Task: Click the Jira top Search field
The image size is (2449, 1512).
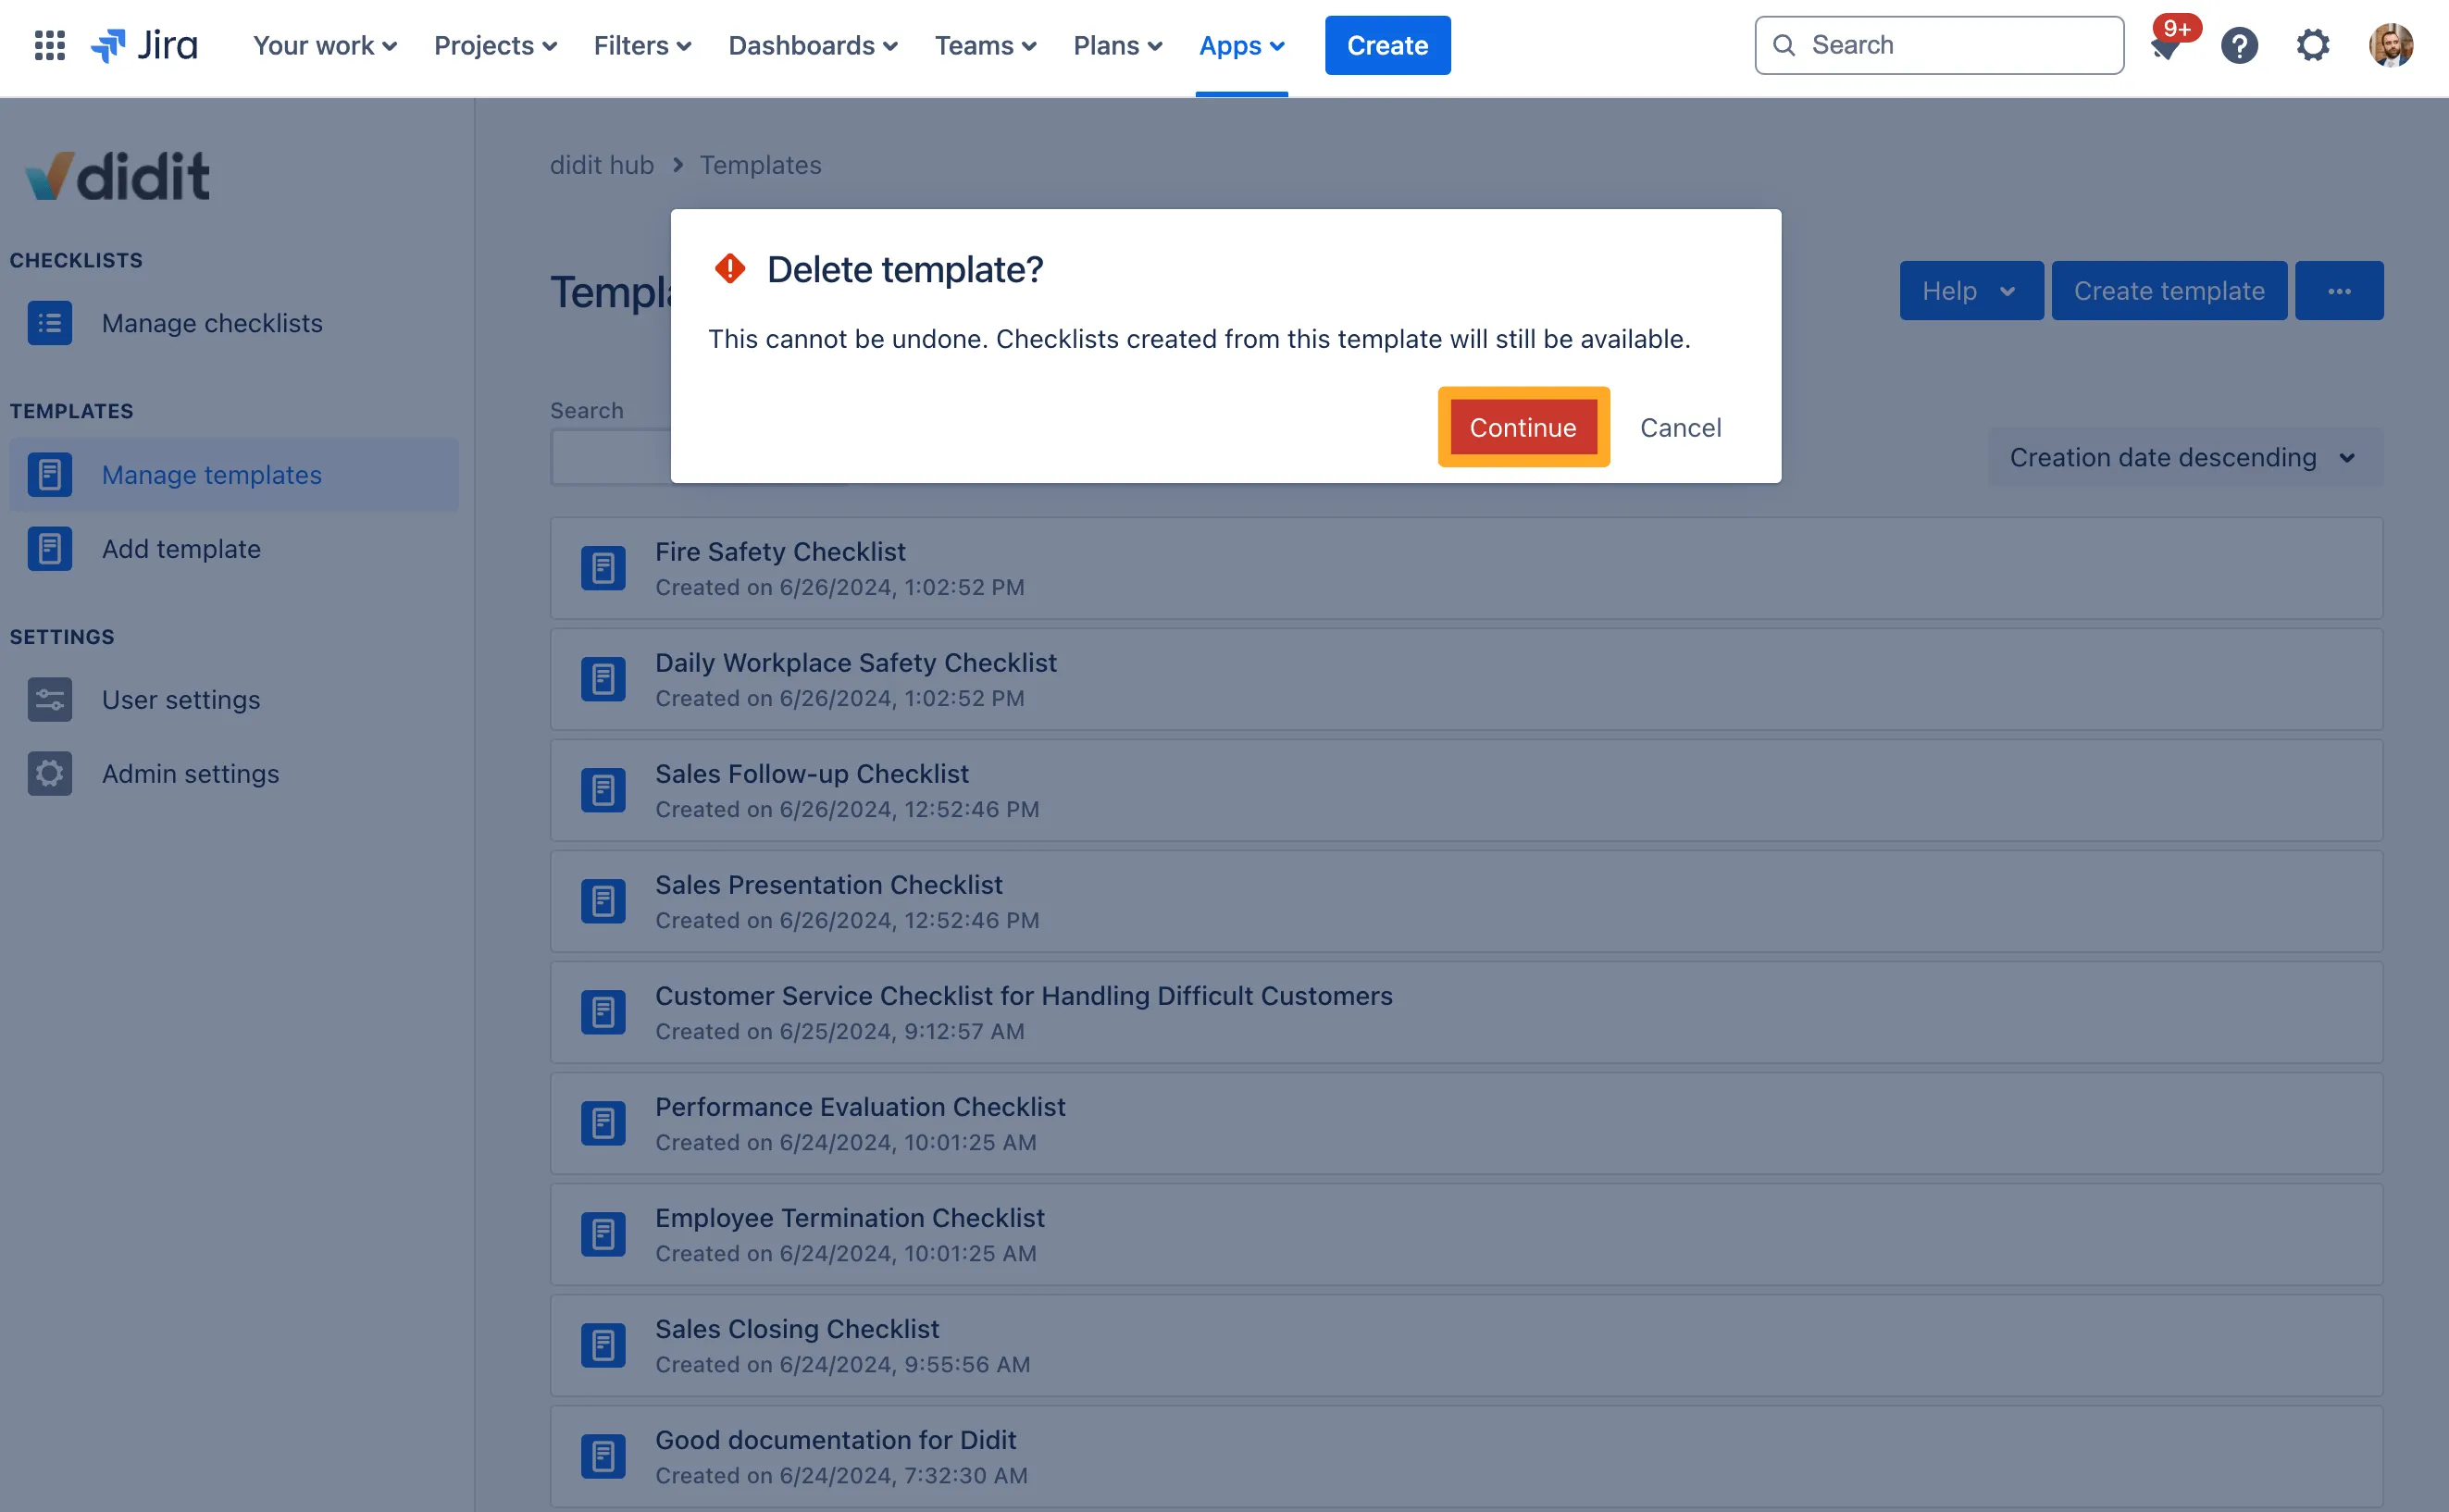Action: tap(1938, 45)
